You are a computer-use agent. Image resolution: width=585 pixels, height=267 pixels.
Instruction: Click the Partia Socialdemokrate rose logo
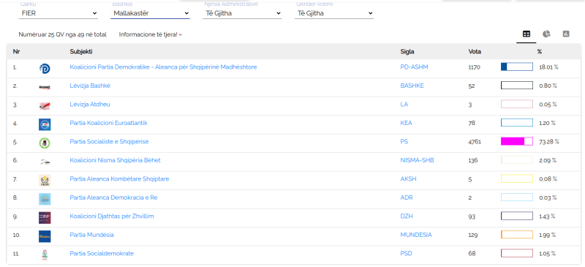[45, 255]
